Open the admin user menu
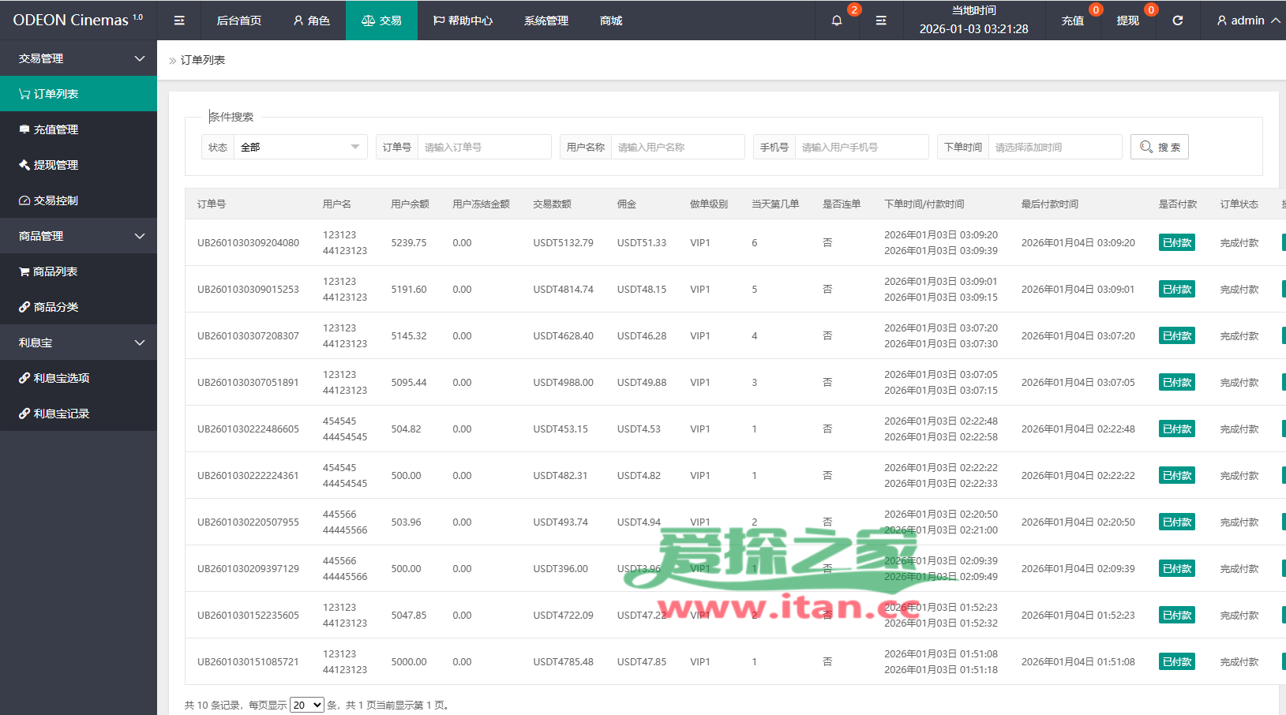Viewport: 1286px width, 715px height. [1248, 21]
